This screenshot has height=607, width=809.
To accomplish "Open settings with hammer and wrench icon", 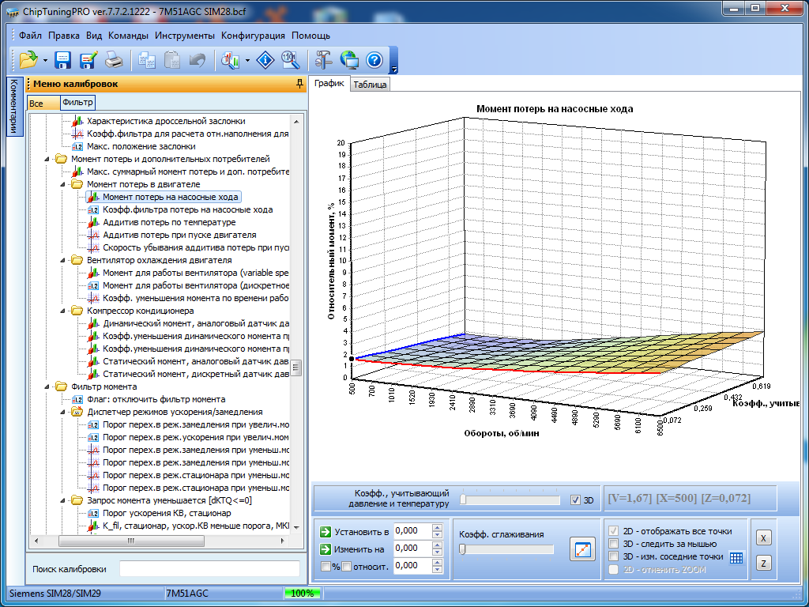I will point(324,60).
